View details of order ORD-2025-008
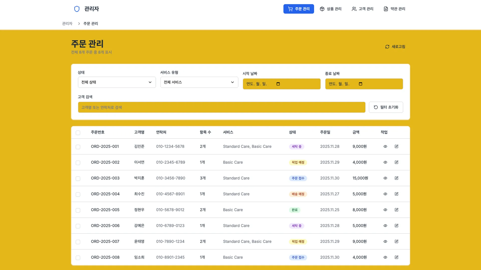The height and width of the screenshot is (270, 481). (x=385, y=257)
